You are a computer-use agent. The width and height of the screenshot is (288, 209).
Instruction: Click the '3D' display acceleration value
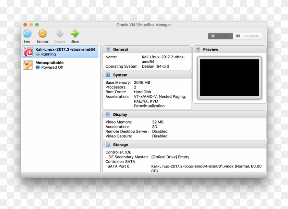click(x=155, y=127)
